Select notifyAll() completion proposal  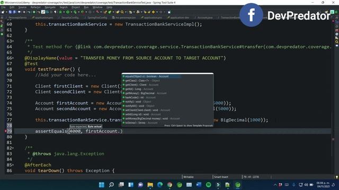click(167, 106)
